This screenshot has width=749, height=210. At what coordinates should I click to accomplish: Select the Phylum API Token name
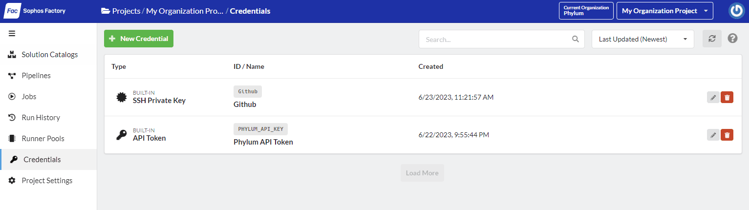263,142
